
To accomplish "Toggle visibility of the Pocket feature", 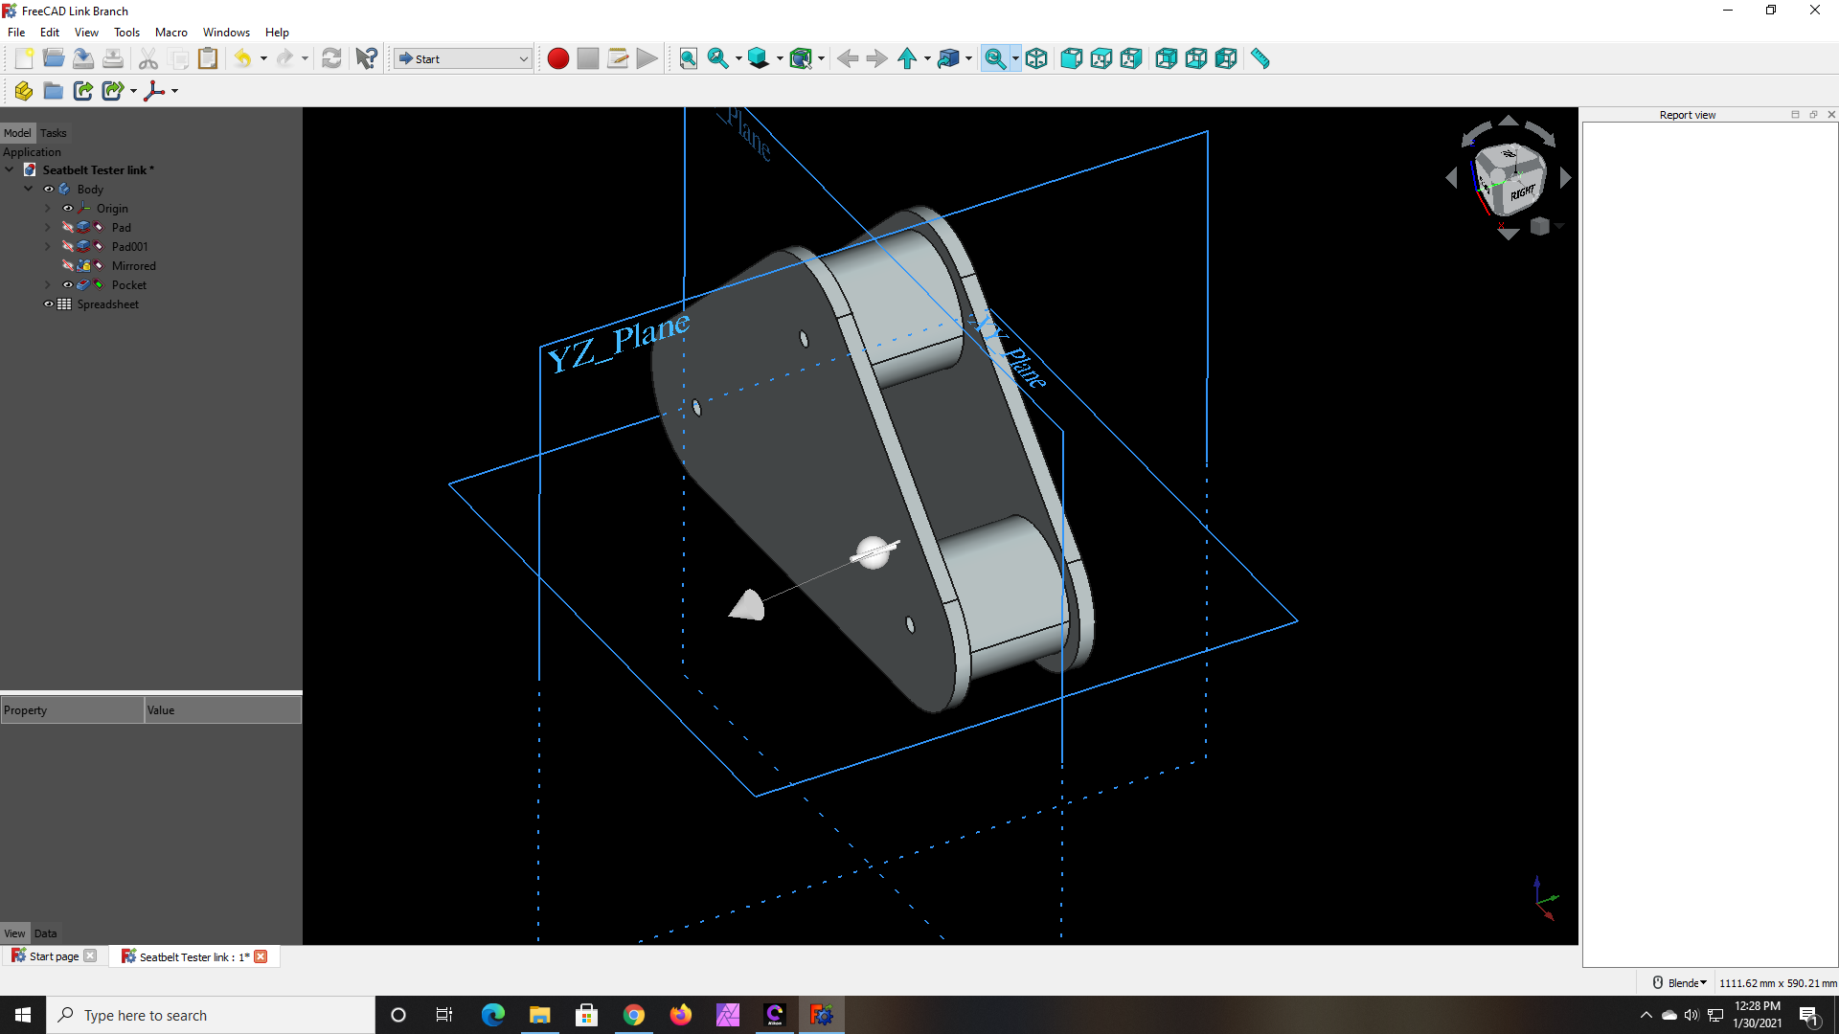I will [x=67, y=284].
